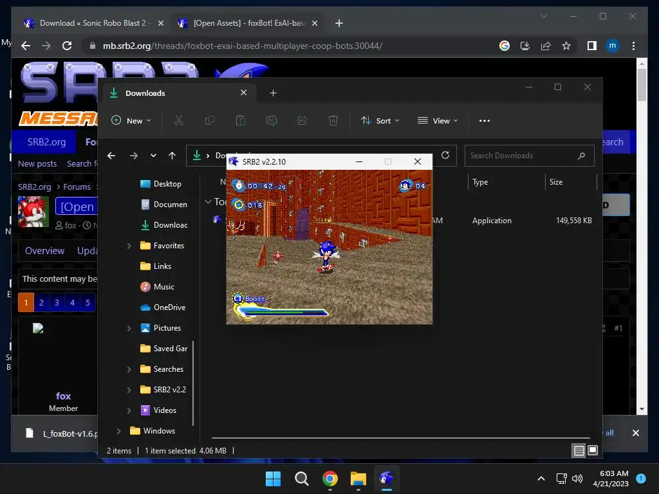Select Links folder in sidebar
The width and height of the screenshot is (659, 494).
point(156,266)
